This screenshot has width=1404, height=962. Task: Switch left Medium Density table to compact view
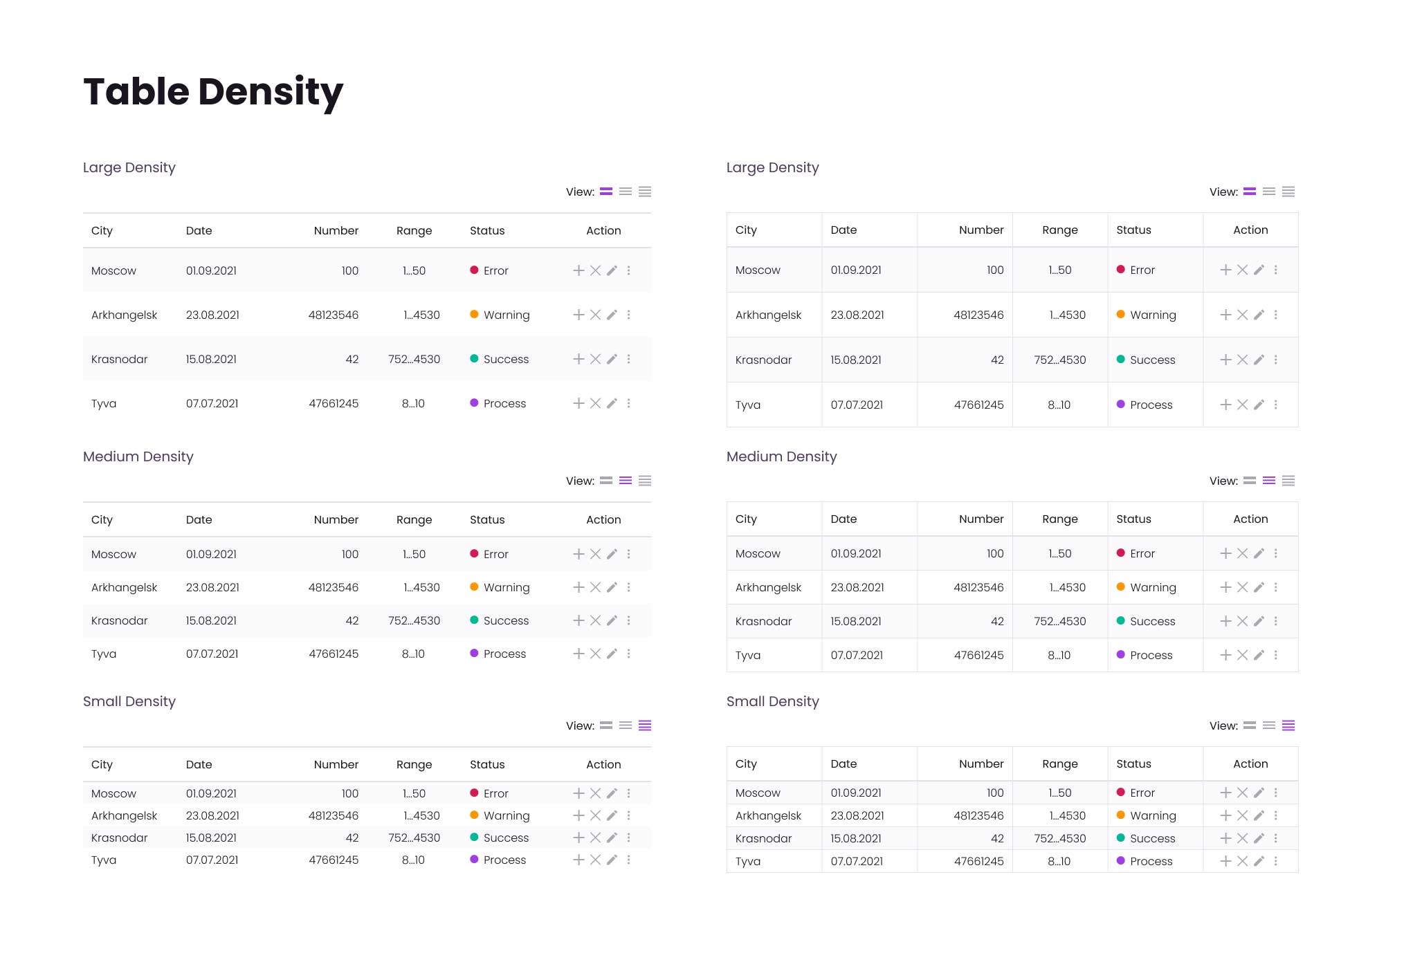645,481
